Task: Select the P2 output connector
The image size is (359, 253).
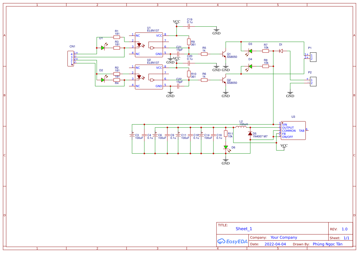Action: coord(313,82)
